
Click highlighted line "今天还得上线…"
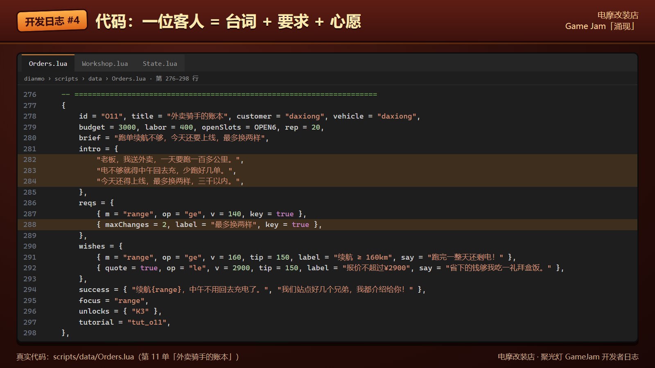(x=327, y=181)
